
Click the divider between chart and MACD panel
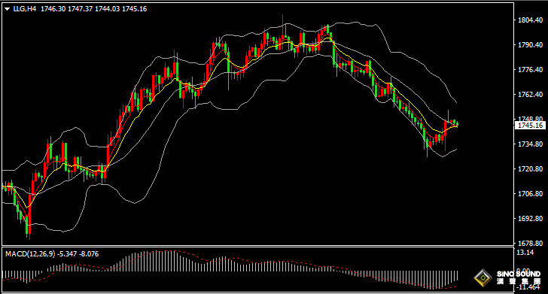tap(258, 246)
